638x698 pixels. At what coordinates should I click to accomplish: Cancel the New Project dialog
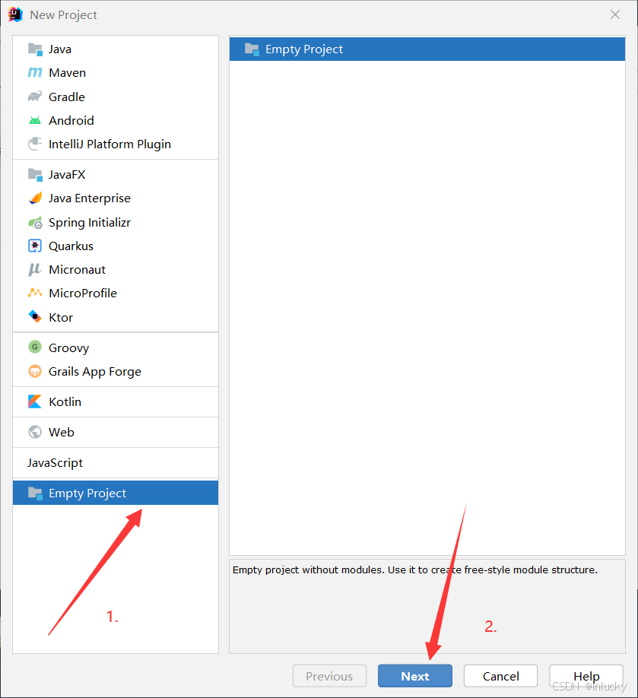501,676
